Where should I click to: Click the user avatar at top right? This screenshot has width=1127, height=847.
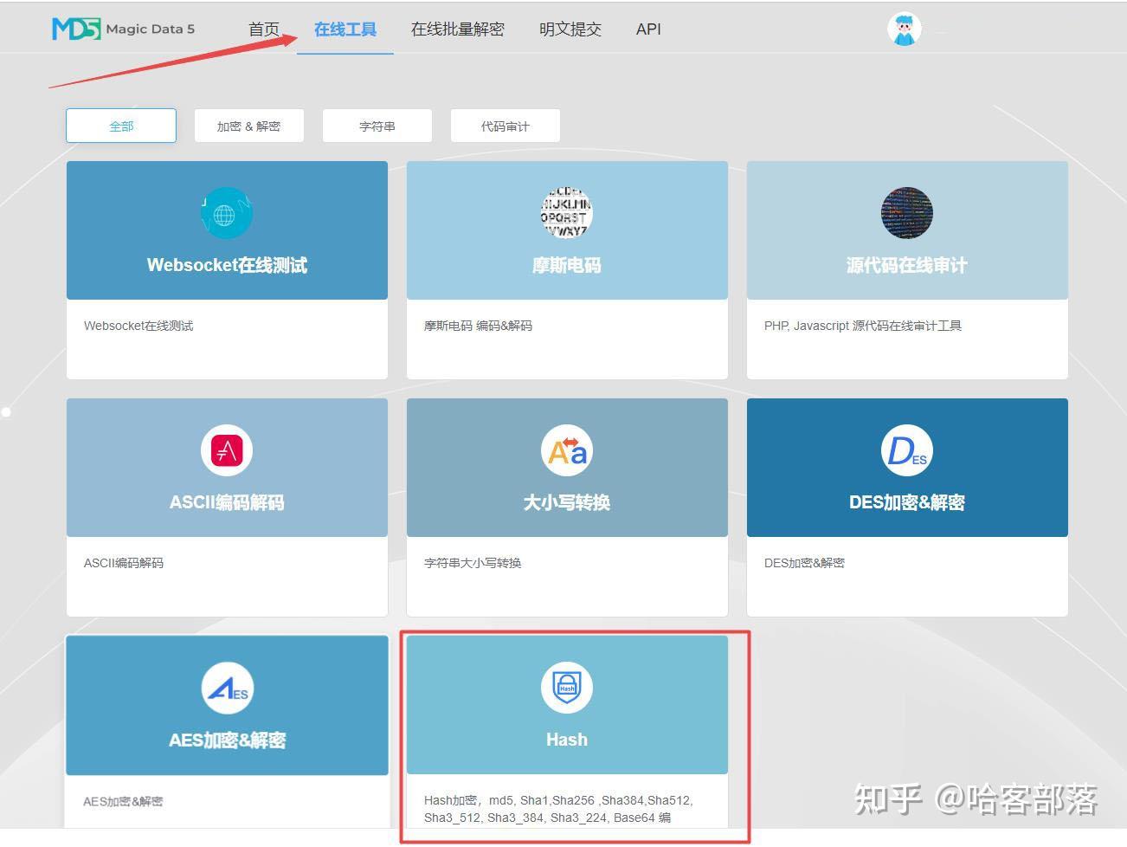click(904, 28)
